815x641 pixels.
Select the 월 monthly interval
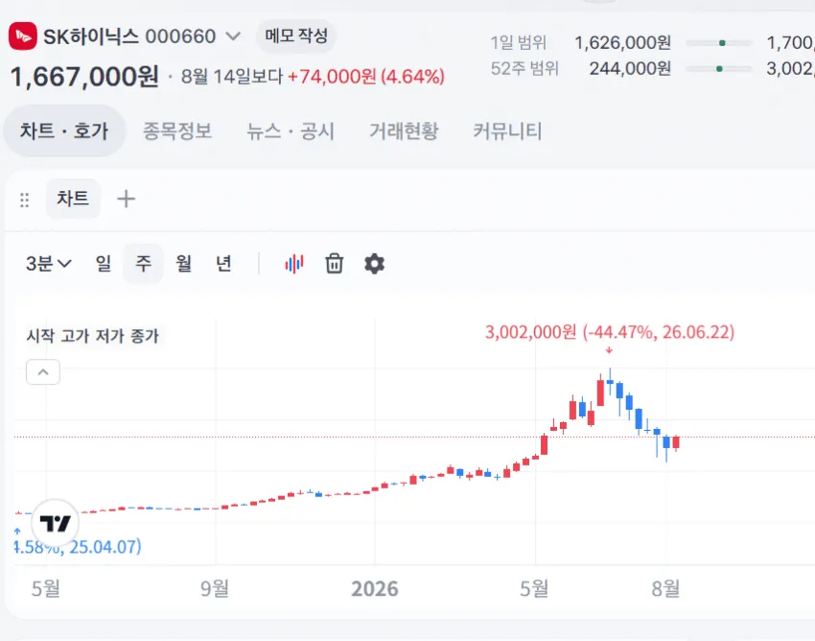(183, 264)
